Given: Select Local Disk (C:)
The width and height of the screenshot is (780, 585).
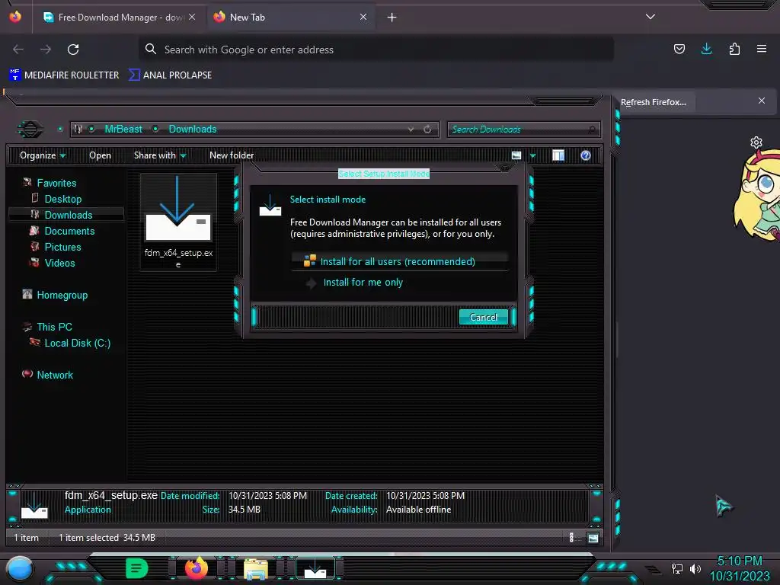Looking at the screenshot, I should (77, 343).
